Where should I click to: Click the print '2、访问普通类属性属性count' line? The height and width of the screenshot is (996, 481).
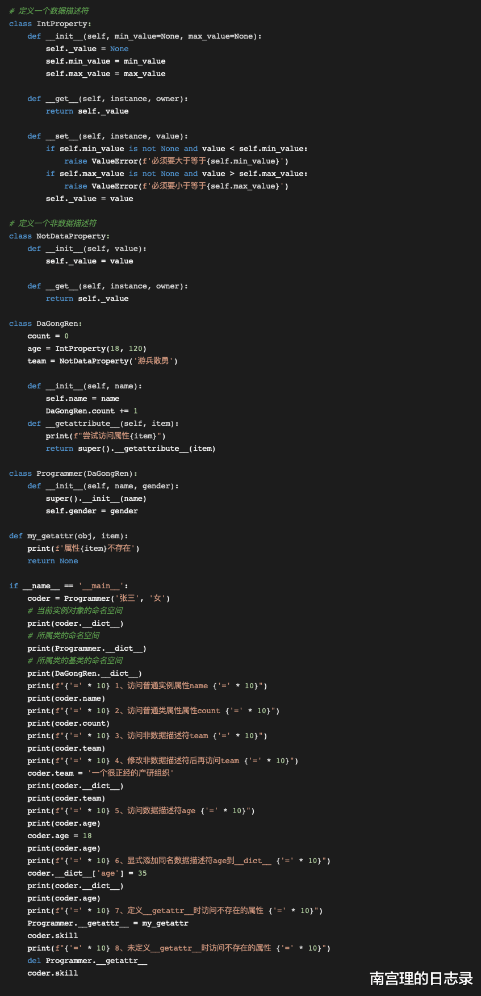(x=154, y=711)
